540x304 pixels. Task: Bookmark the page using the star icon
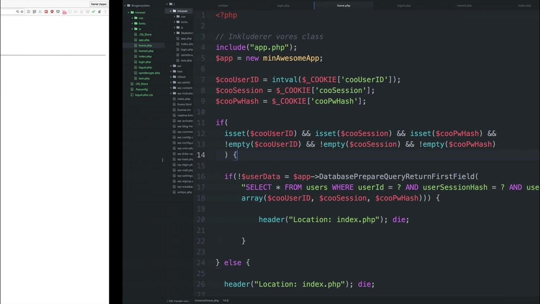point(22,12)
